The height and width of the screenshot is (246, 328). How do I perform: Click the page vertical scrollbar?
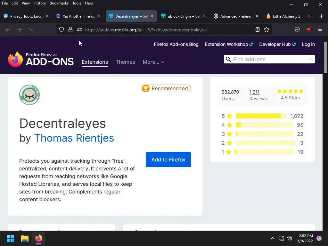[x=325, y=58]
